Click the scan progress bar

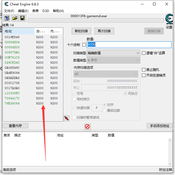pyautogui.click(x=96, y=20)
